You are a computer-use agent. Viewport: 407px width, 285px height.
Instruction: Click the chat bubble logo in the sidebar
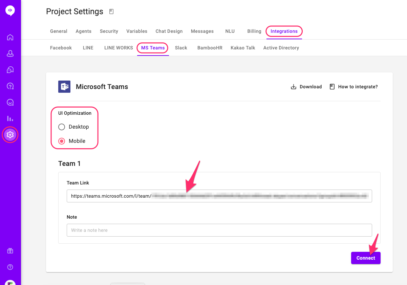(10, 11)
